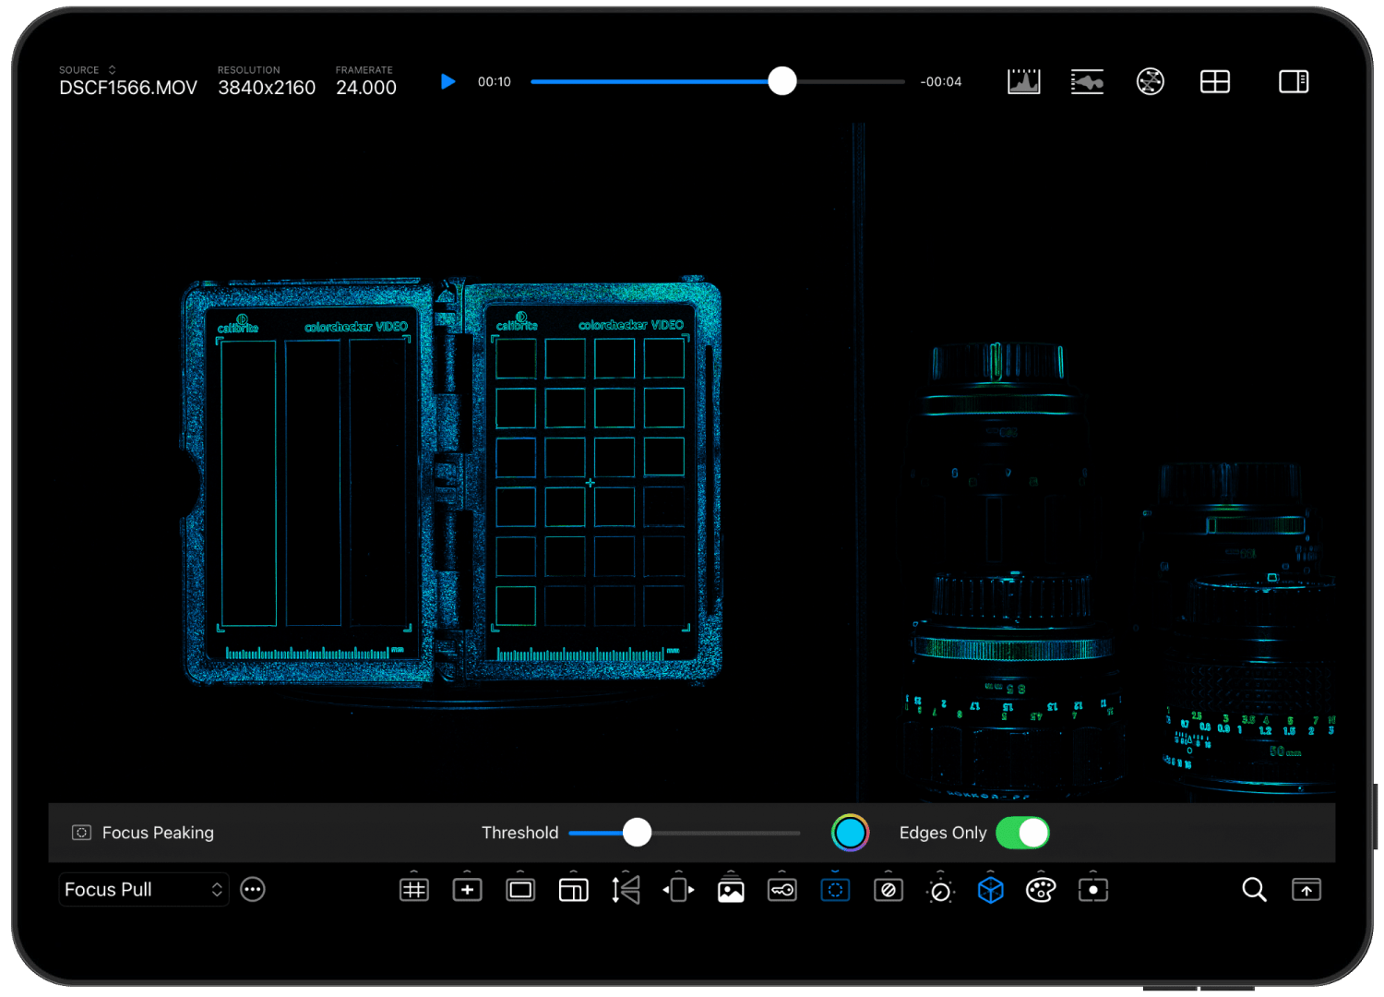
Task: Open the quad scope layout
Action: (1214, 81)
